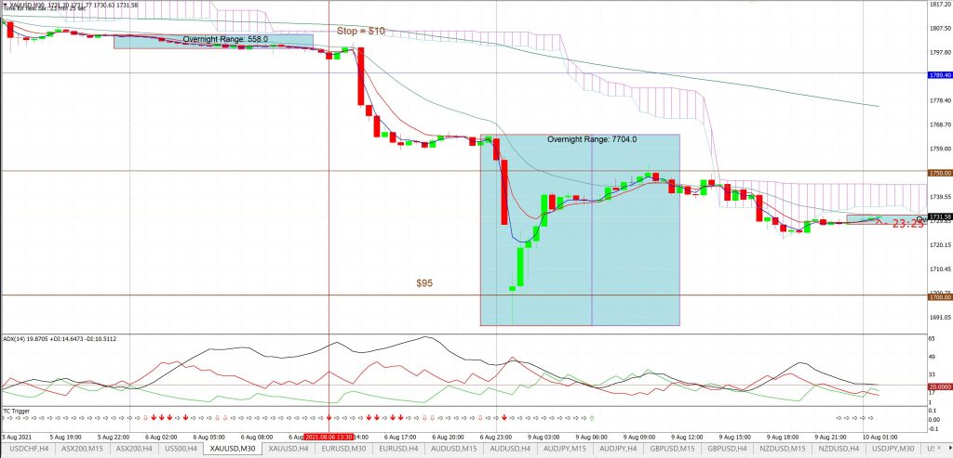Click the 1700.00 horizontal line price tag
Screen dimensions: 953x458
coord(939,297)
